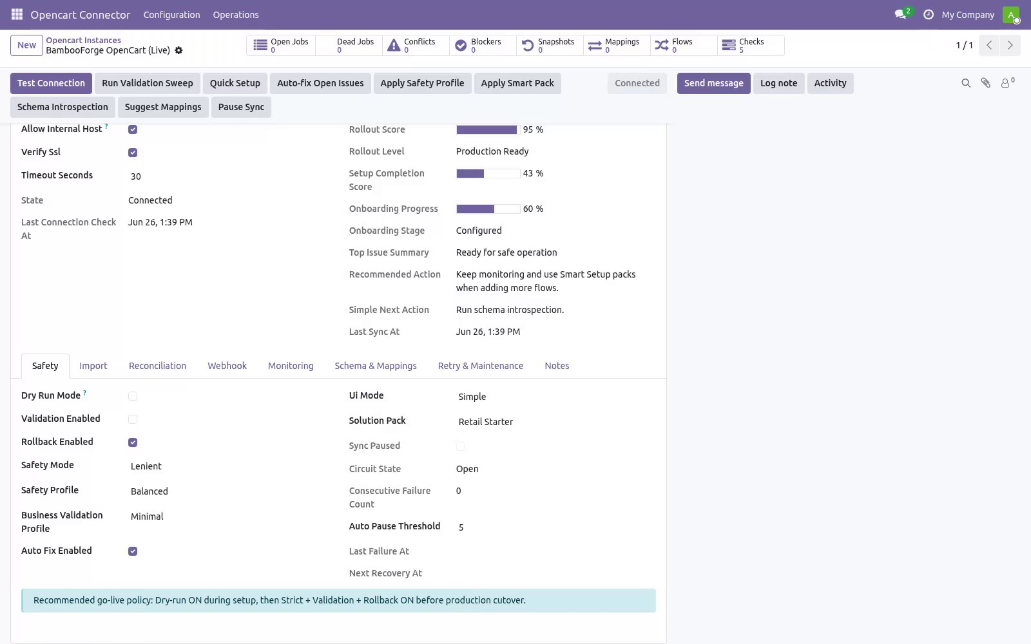Select the Safety tab
1031x644 pixels.
[x=45, y=366]
